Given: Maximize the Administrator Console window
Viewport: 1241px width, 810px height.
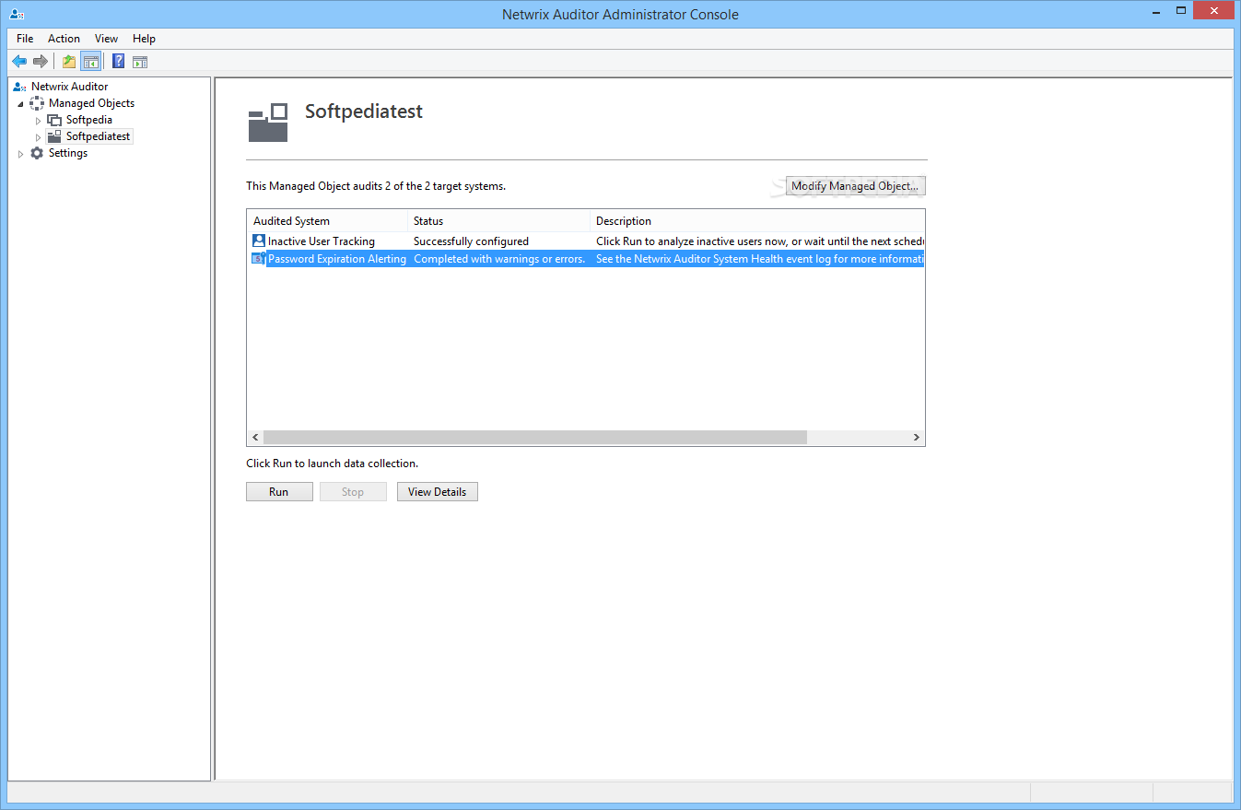Looking at the screenshot, I should [x=1180, y=11].
